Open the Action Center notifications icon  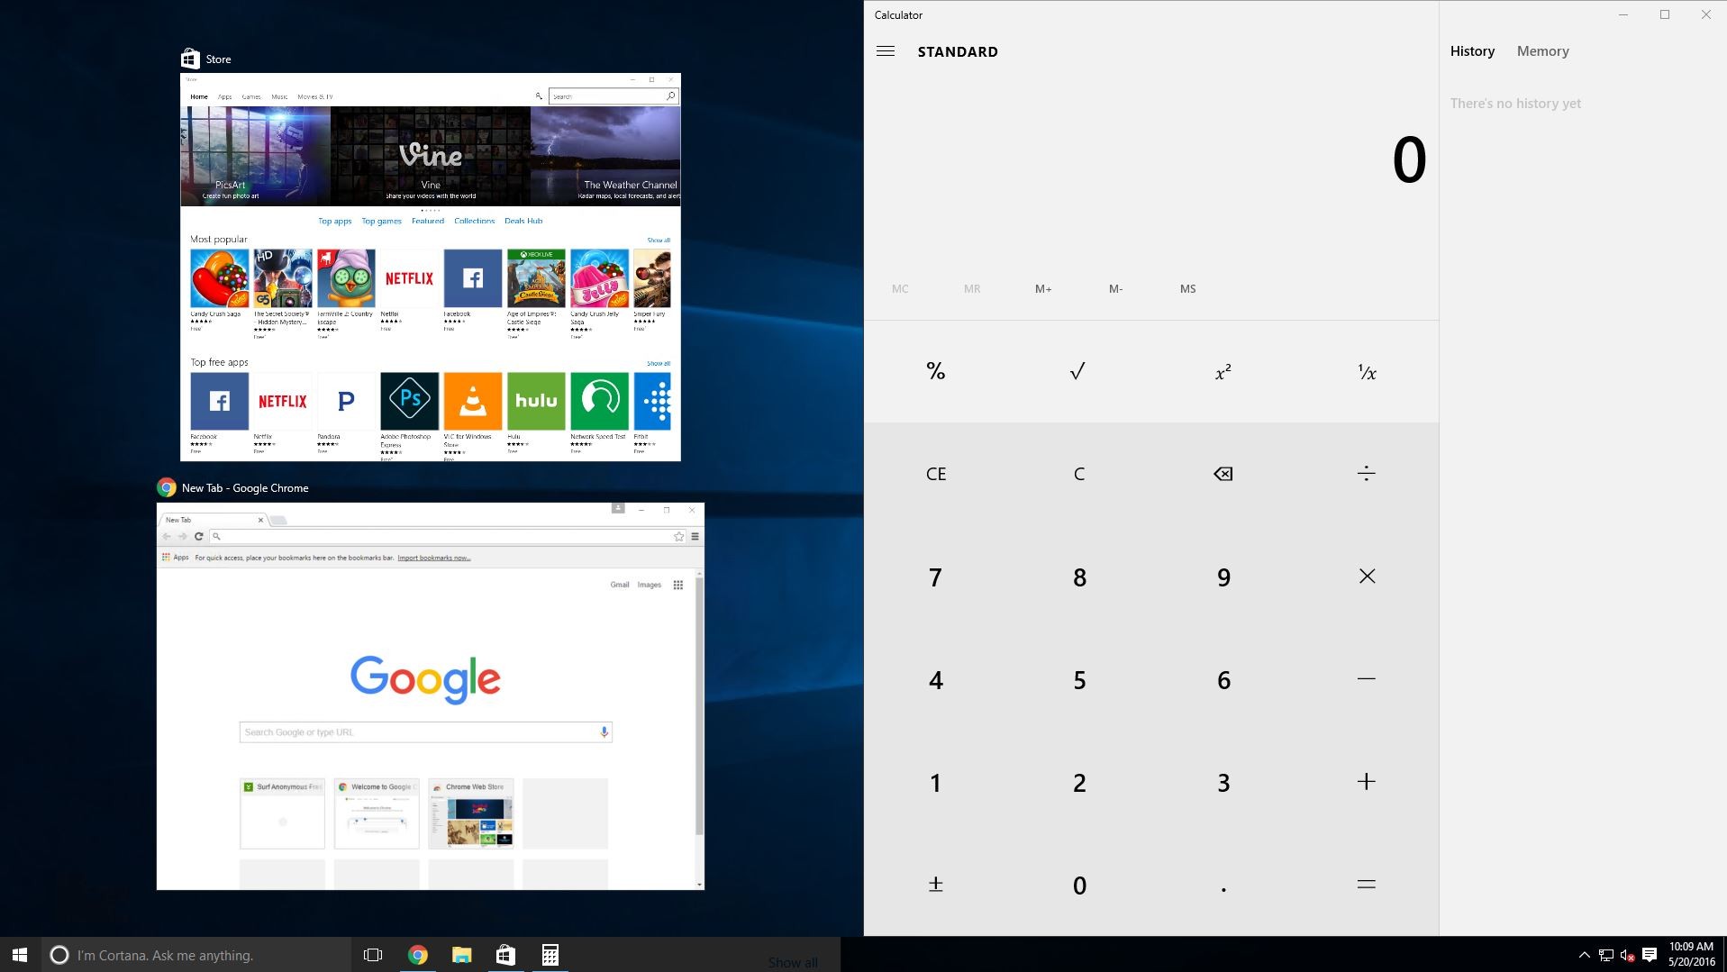click(x=1650, y=955)
